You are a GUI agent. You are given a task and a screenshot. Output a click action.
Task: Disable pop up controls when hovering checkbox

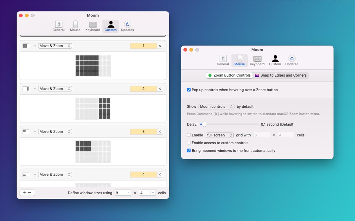tap(189, 90)
